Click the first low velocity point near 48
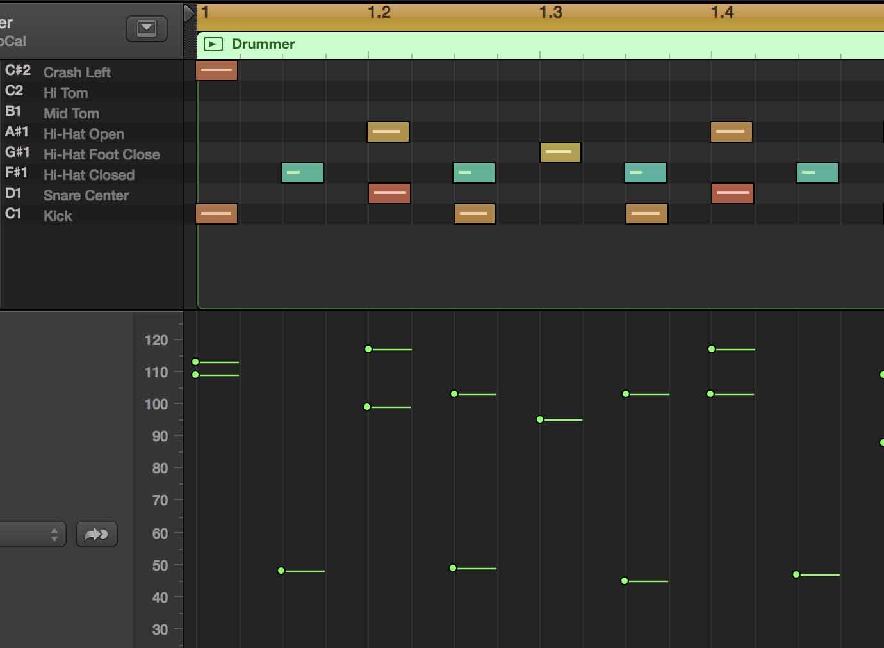The image size is (884, 648). pos(281,571)
